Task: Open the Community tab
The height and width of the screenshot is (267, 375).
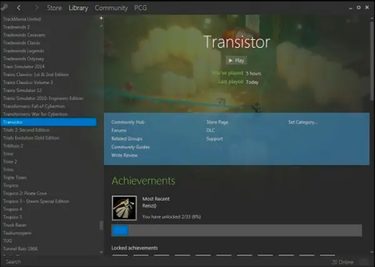Action: (111, 8)
